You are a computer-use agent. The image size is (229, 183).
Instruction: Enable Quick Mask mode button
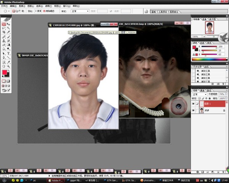pyautogui.click(x=8, y=81)
